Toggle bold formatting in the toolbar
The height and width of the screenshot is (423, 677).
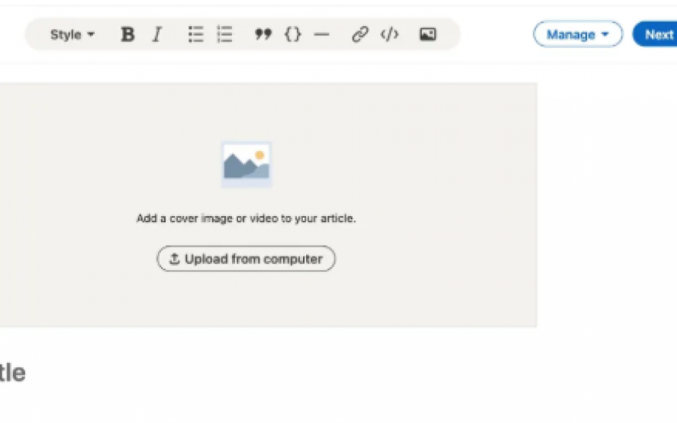coord(128,34)
